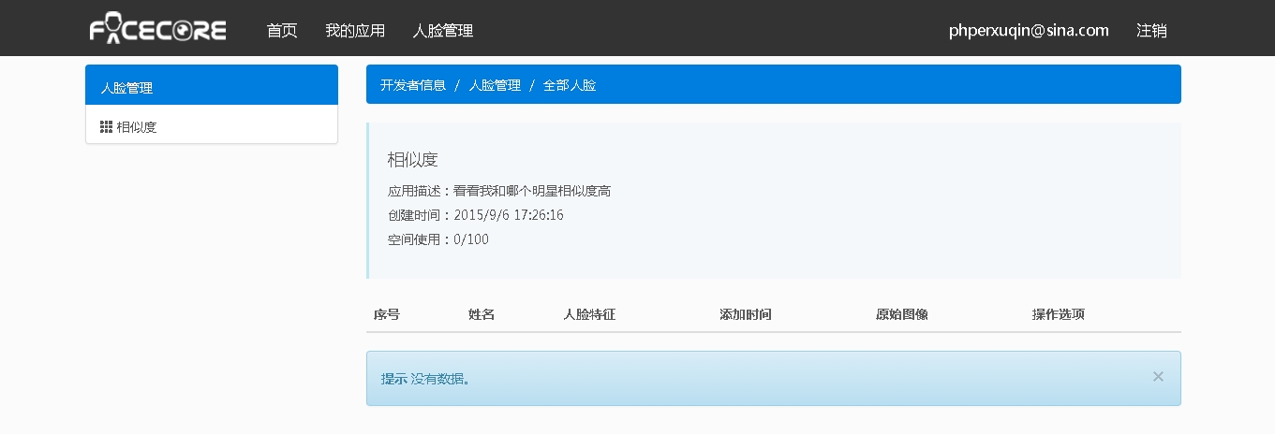Open 人脸管理 in the top navbar
Image resolution: width=1275 pixels, height=434 pixels.
coord(443,30)
